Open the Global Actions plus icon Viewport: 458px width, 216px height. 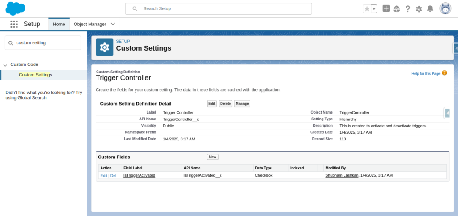[386, 8]
